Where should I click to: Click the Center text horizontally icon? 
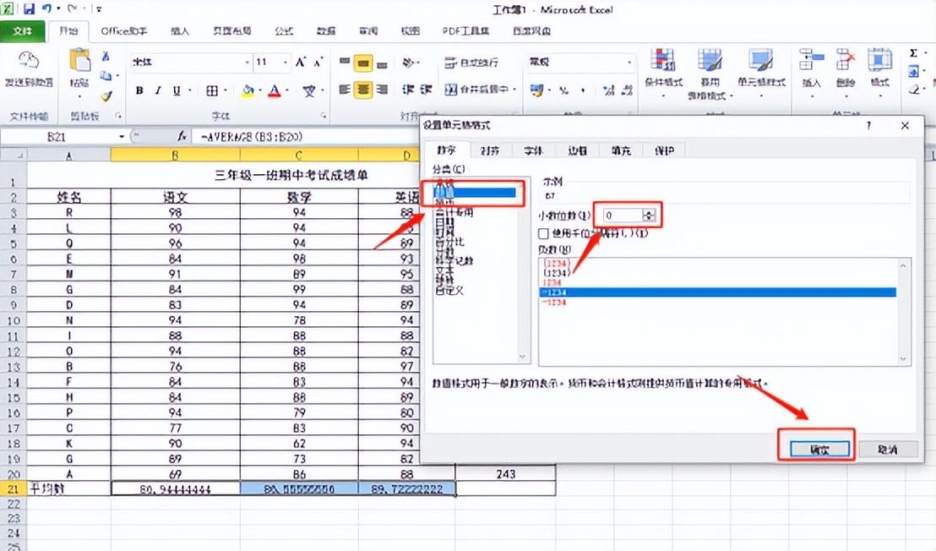[x=363, y=90]
